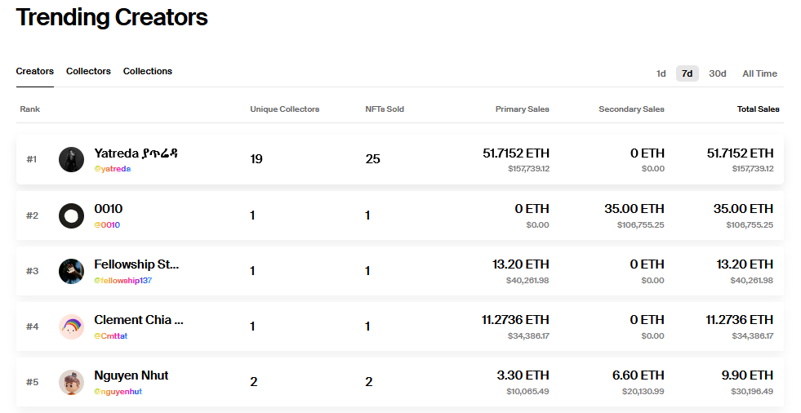Screen dimensions: 801x413
Task: Click the 0010 ring avatar
Action: (x=71, y=215)
